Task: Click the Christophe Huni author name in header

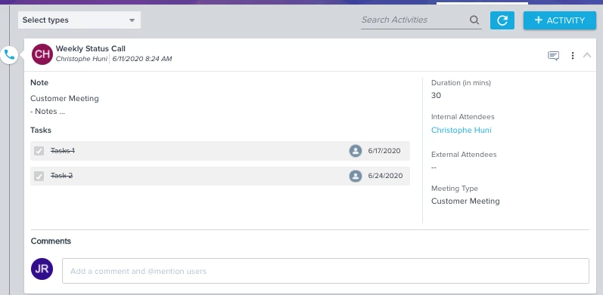Action: (81, 59)
